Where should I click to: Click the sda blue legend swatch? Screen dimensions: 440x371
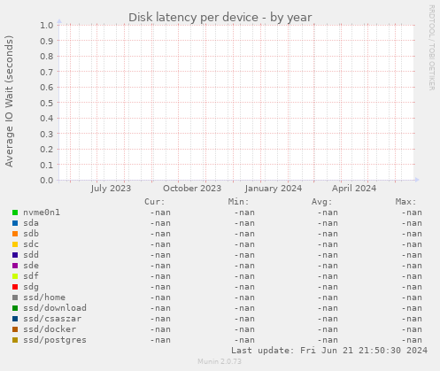pyautogui.click(x=15, y=223)
